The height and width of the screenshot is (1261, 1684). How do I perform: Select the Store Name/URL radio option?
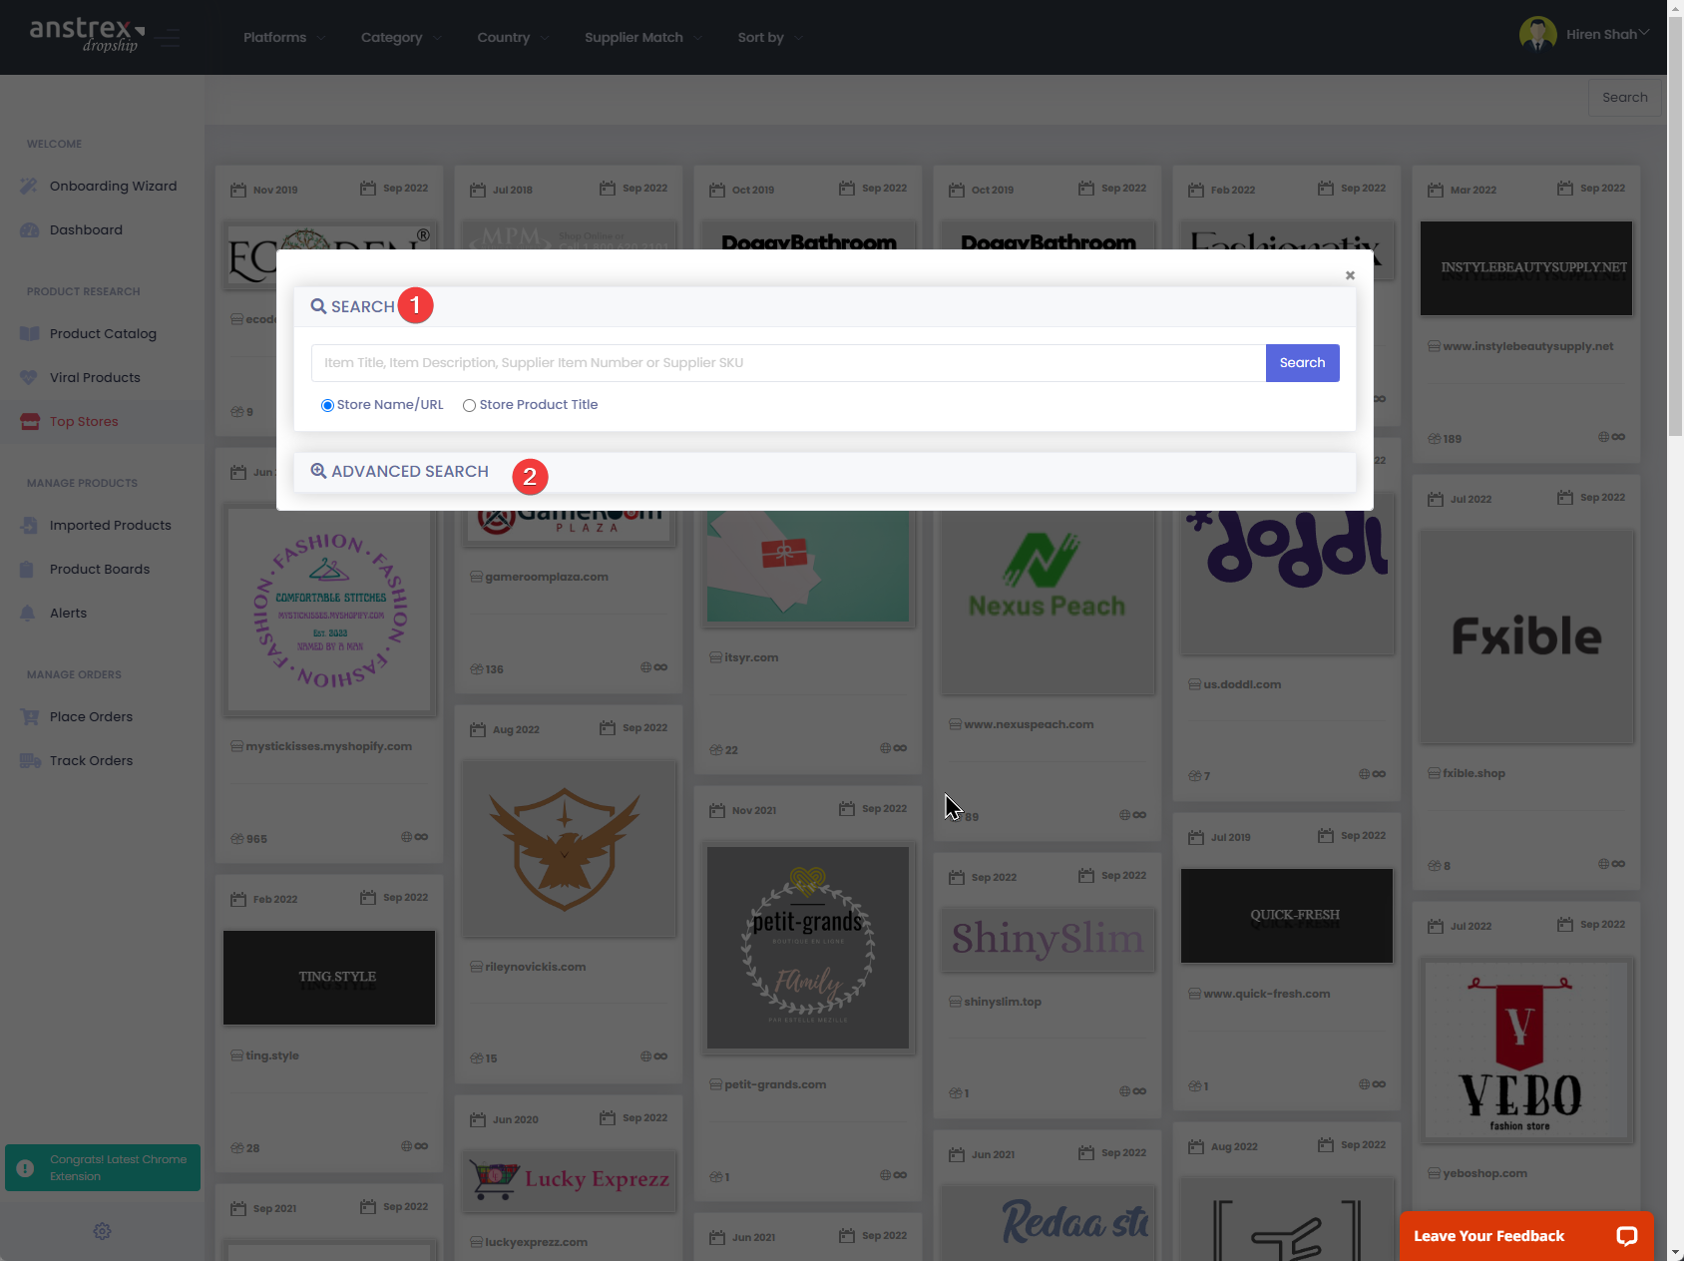click(x=327, y=405)
